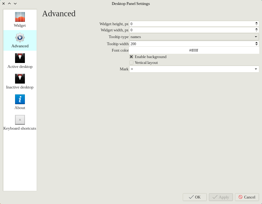Decrease Tooltip width with the down arrow
Screen dimensions: 262x204
(x=256, y=45)
